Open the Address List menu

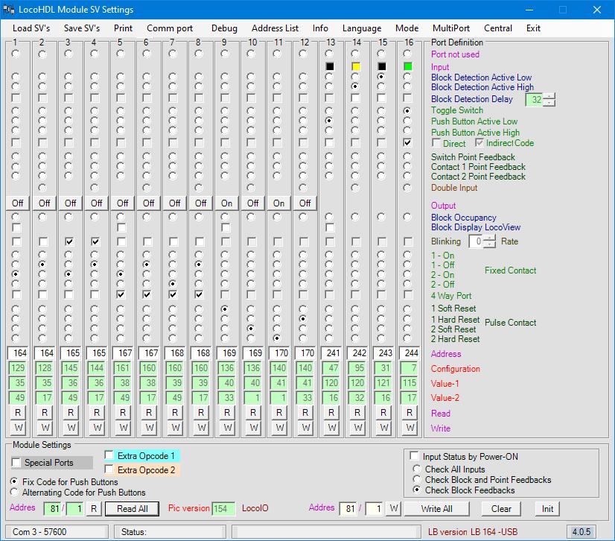pos(275,28)
